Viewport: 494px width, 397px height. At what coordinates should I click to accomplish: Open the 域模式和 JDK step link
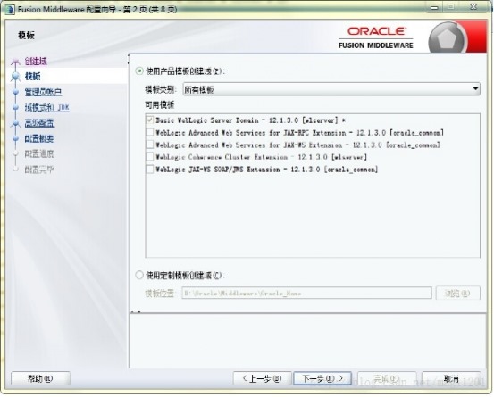click(x=47, y=107)
